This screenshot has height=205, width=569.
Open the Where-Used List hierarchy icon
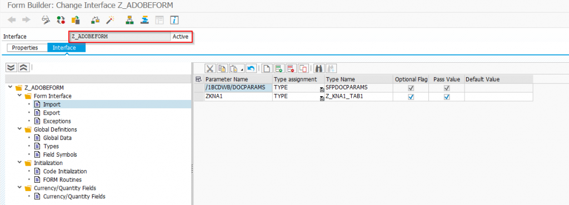click(x=129, y=20)
